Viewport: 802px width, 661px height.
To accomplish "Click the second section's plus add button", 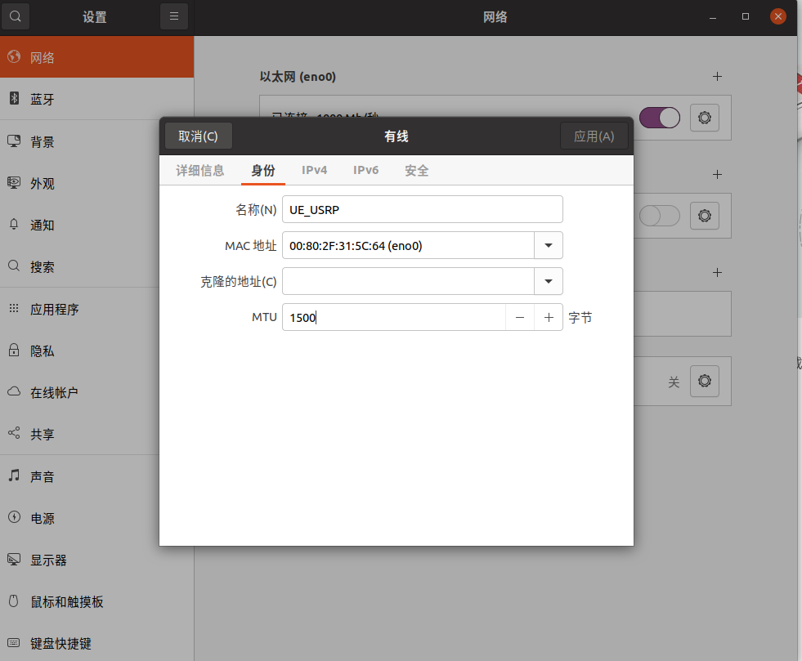I will [x=717, y=174].
